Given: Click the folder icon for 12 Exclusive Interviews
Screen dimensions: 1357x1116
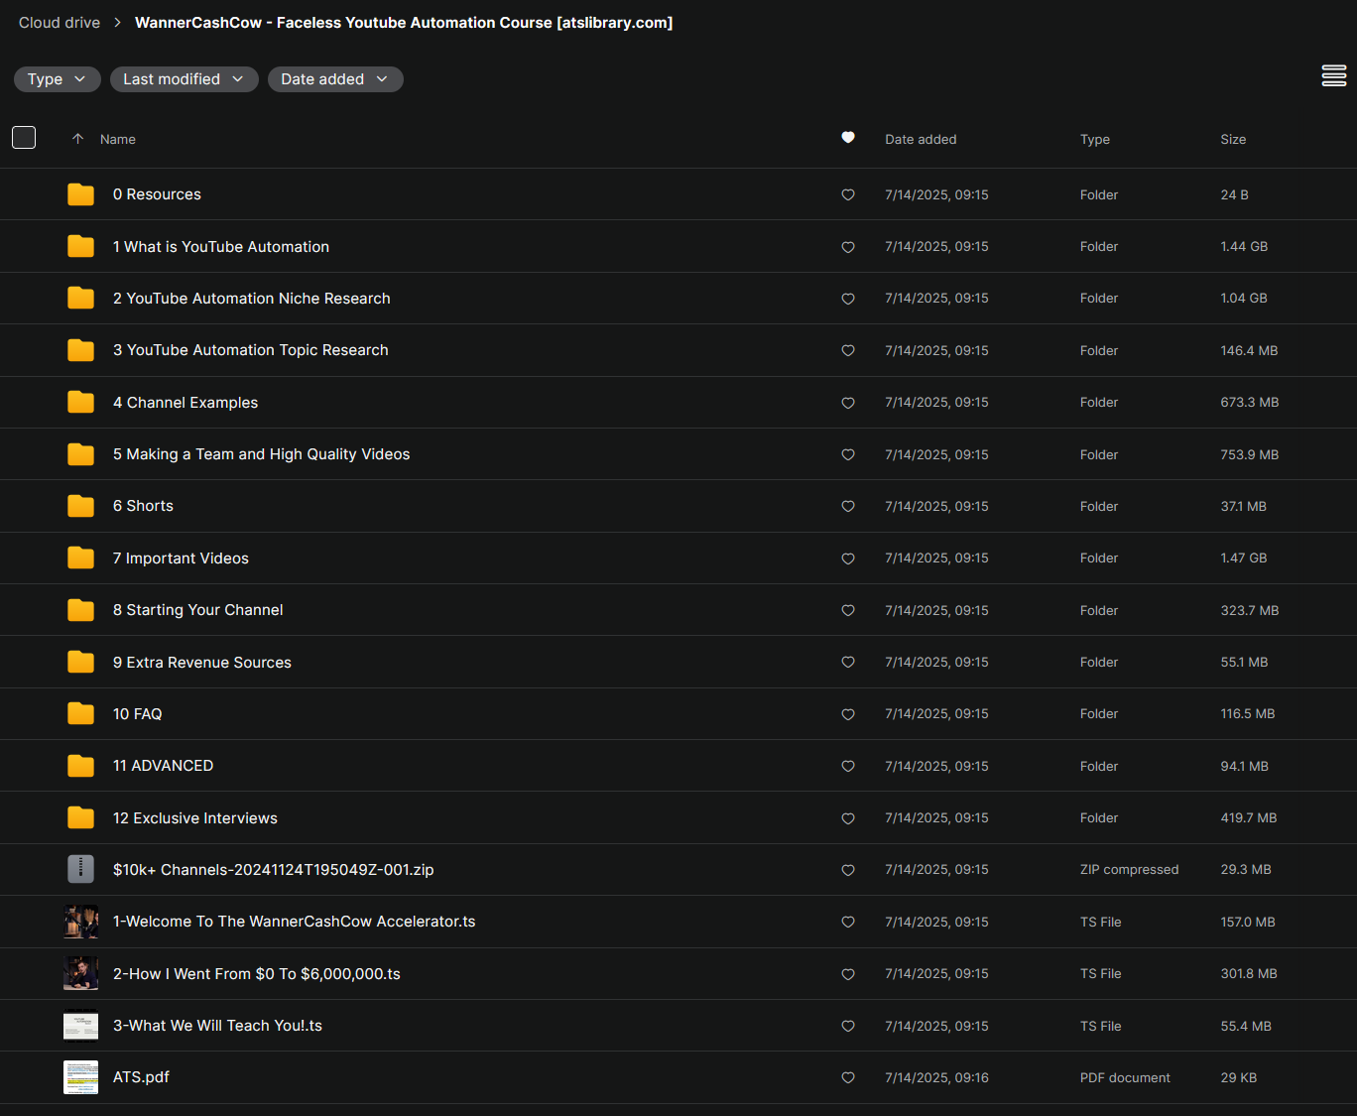Looking at the screenshot, I should pyautogui.click(x=80, y=817).
